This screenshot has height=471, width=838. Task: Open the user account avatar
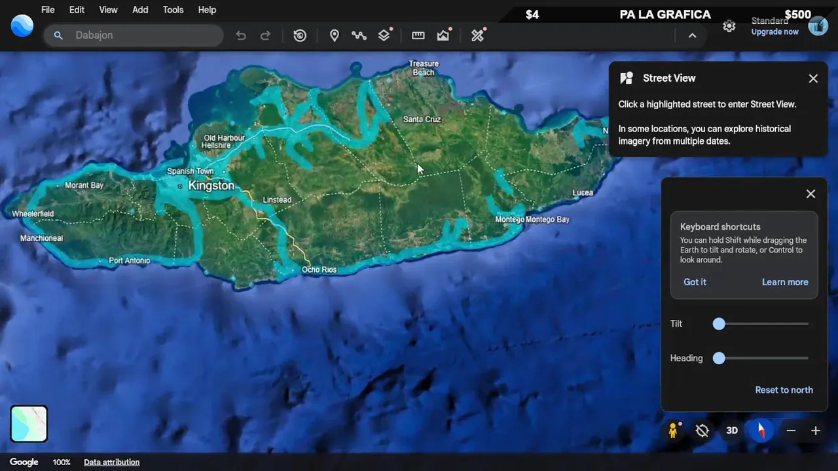point(818,26)
